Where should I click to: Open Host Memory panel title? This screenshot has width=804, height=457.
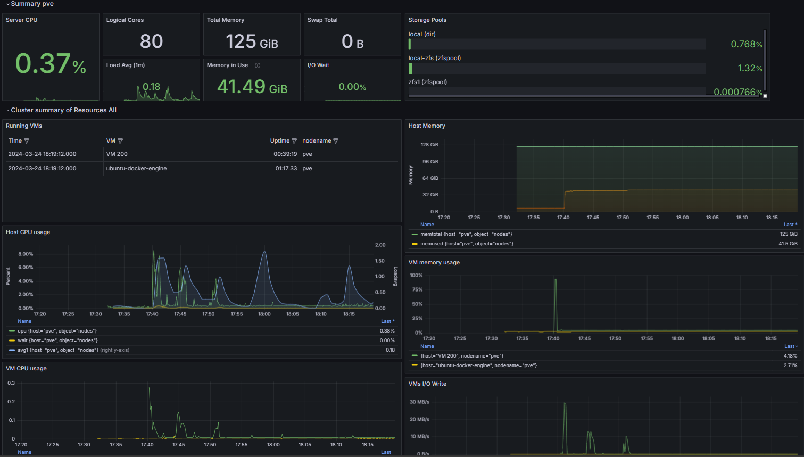427,126
